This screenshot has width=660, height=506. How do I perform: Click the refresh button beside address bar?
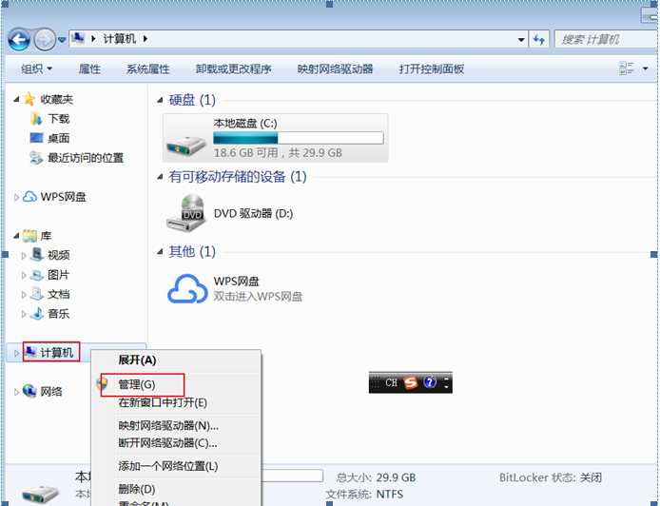coord(539,40)
